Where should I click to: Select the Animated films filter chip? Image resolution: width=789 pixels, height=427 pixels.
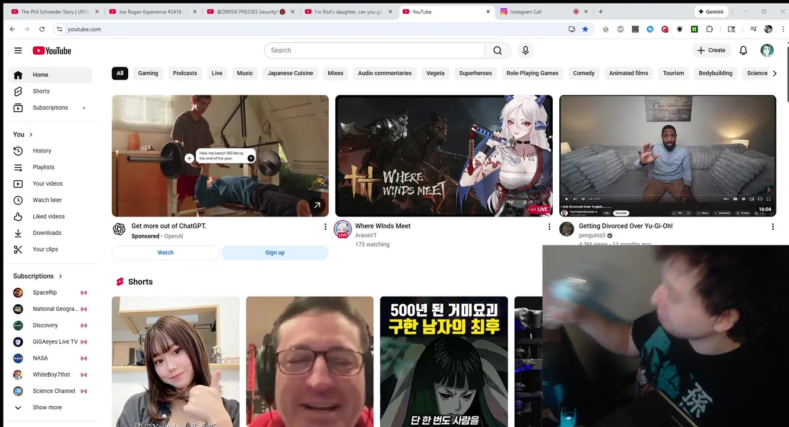(x=629, y=74)
